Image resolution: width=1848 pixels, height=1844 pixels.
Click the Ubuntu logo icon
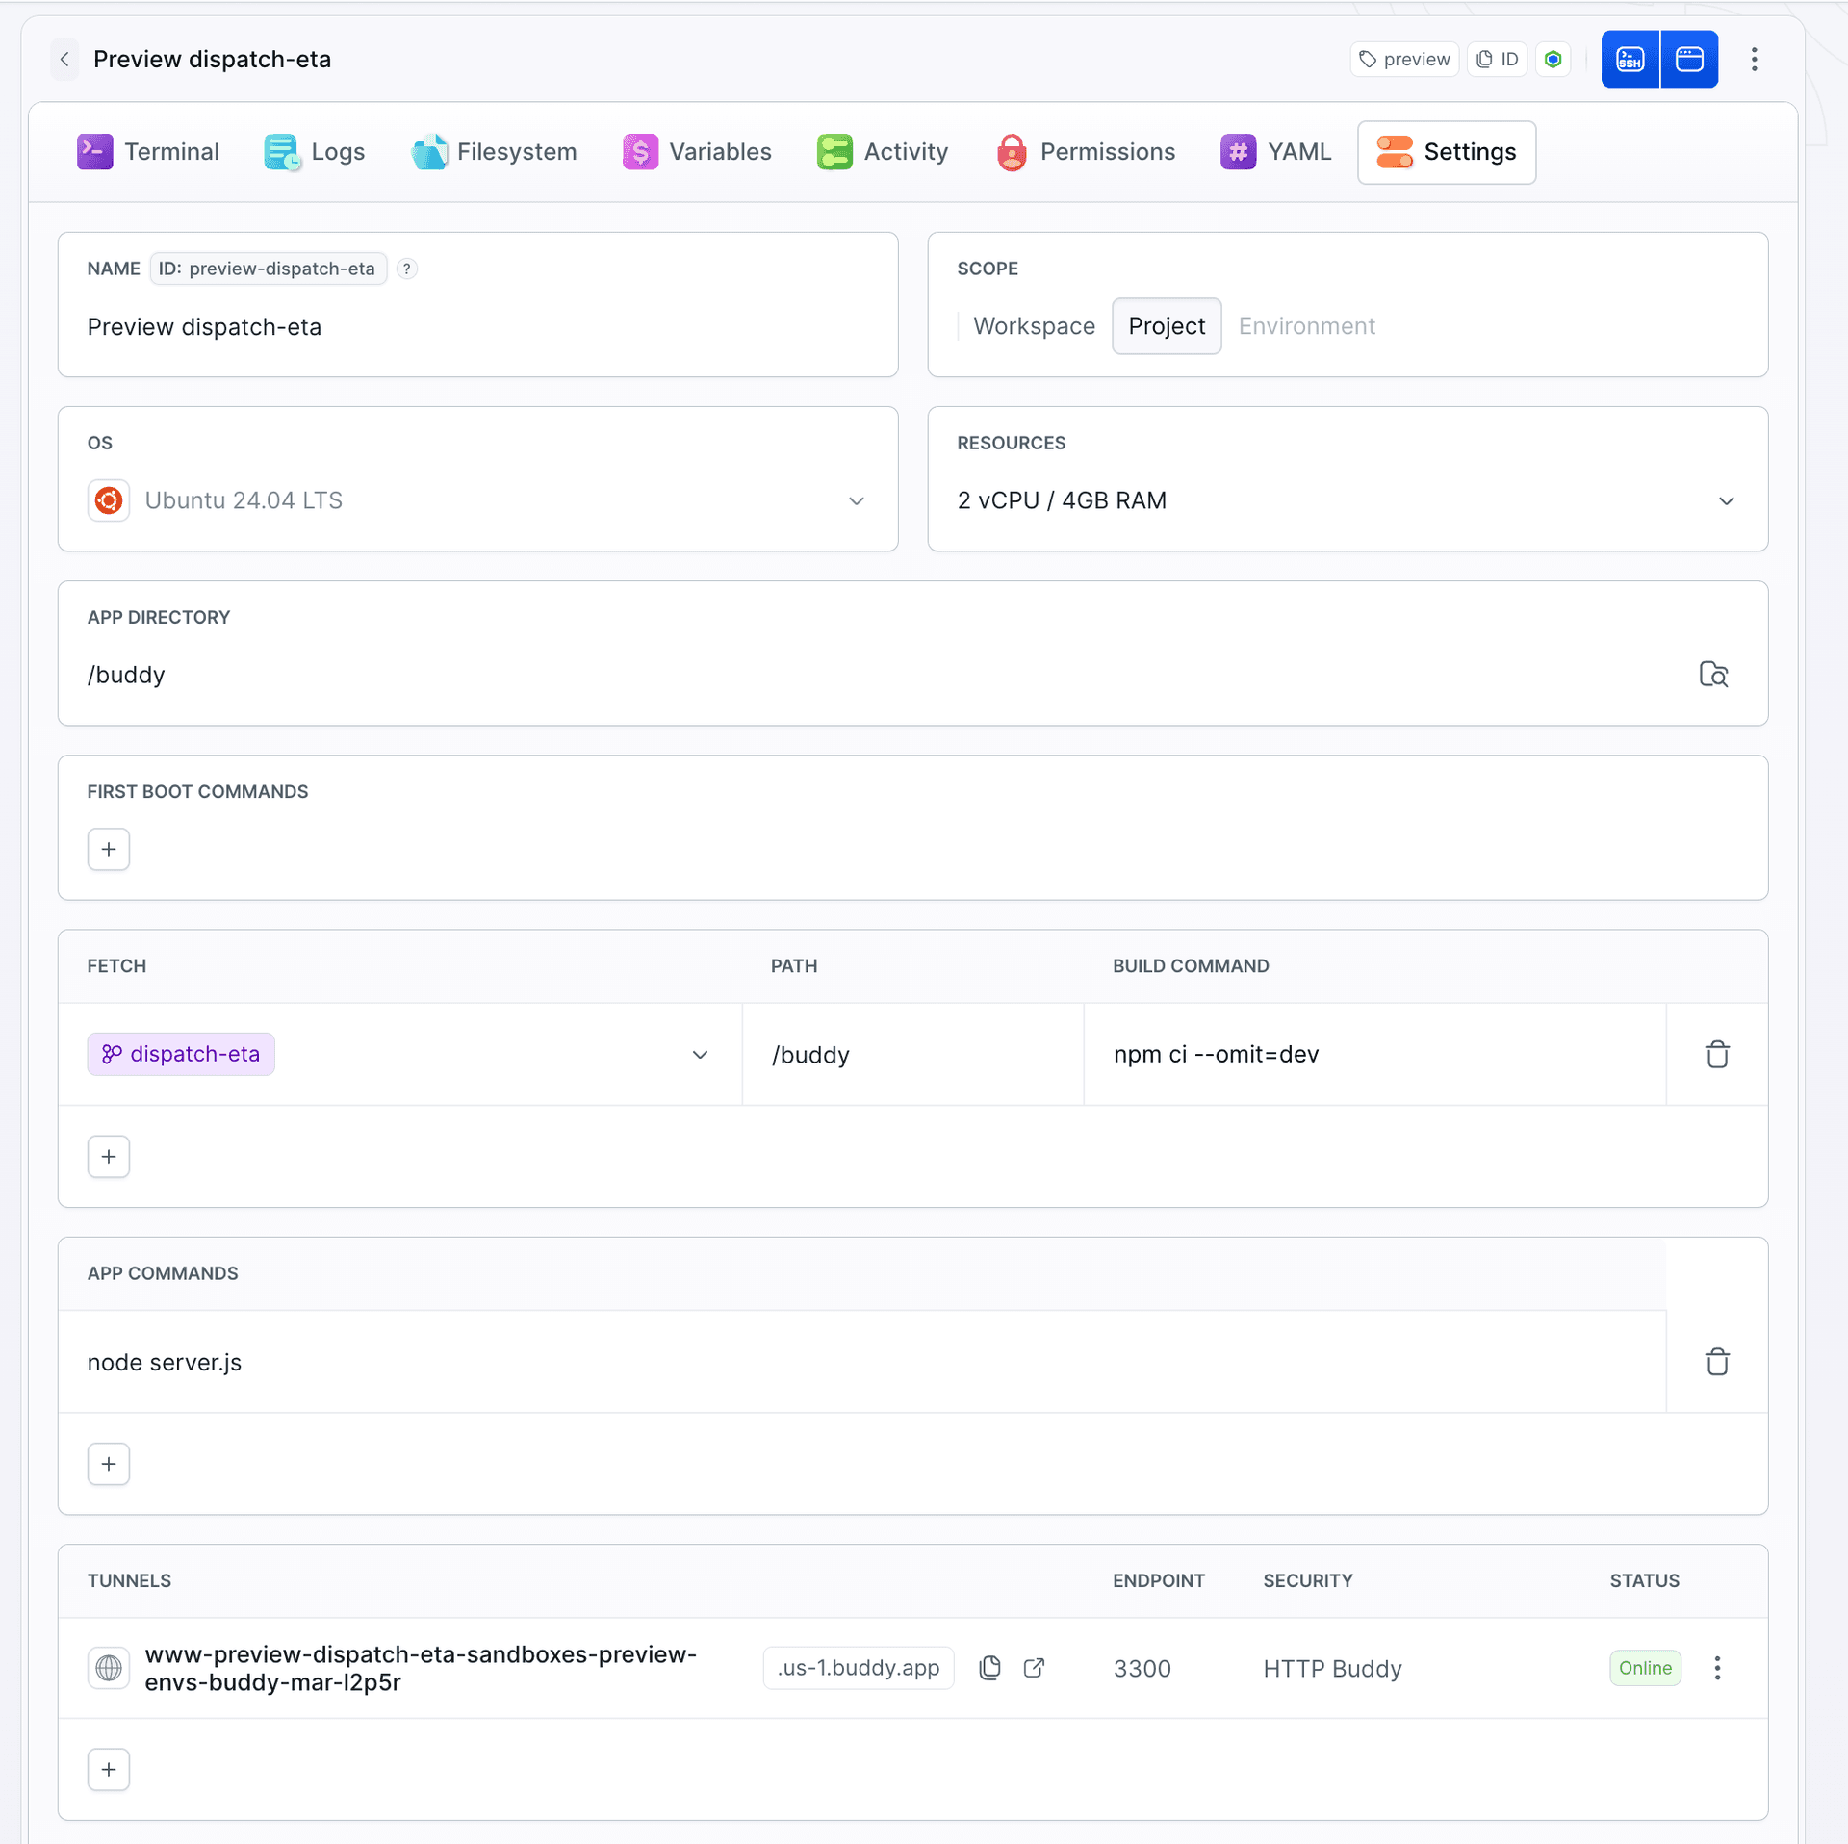point(109,500)
